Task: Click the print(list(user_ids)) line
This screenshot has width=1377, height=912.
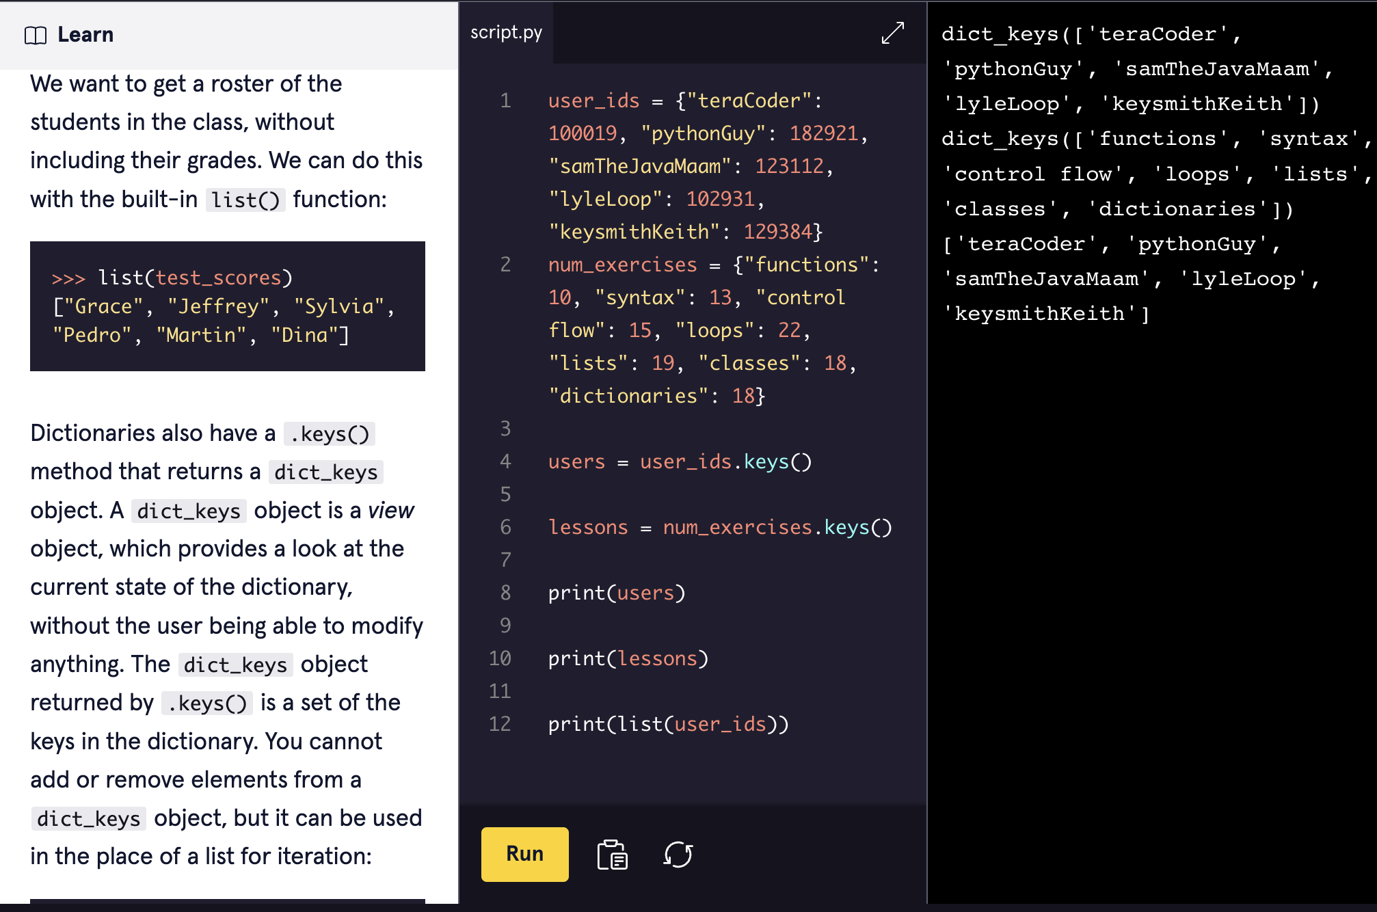Action: click(x=668, y=724)
